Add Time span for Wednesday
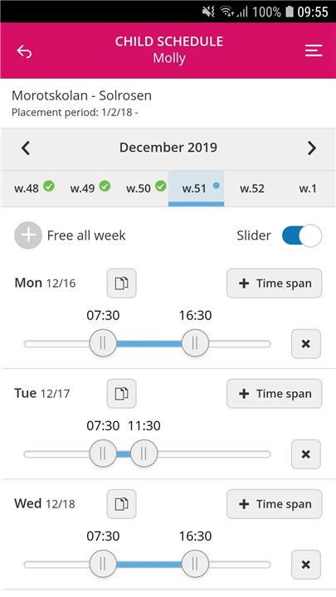Image resolution: width=336 pixels, height=597 pixels. click(275, 504)
